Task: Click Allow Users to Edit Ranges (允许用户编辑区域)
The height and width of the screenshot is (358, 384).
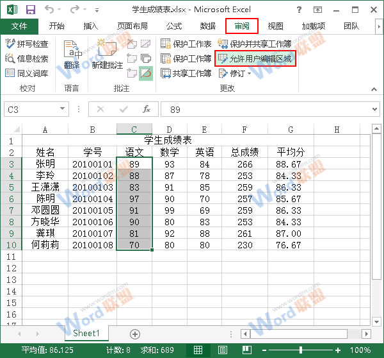Action: coord(256,58)
